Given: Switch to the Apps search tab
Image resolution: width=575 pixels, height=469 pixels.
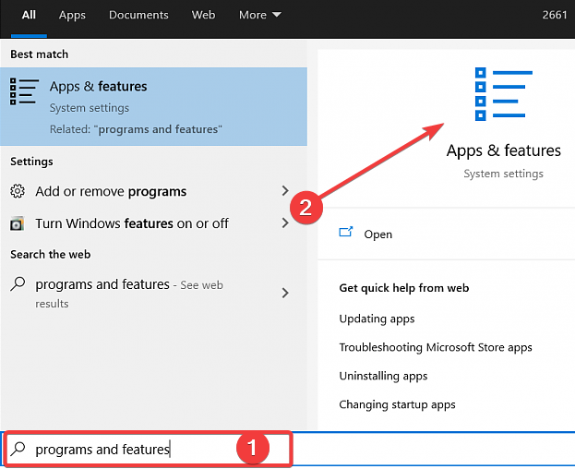Looking at the screenshot, I should 72,15.
